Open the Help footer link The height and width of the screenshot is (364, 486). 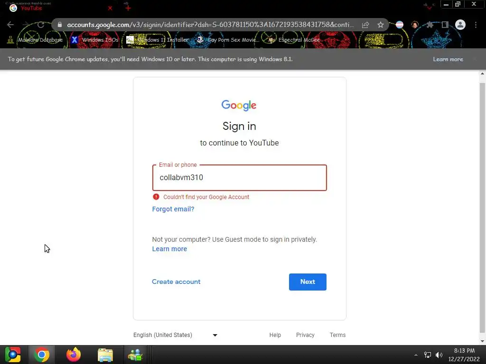tap(275, 335)
